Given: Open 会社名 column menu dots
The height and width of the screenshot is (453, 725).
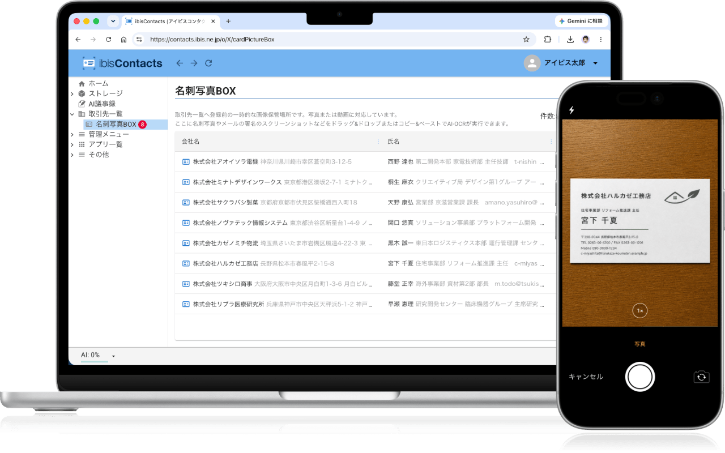Looking at the screenshot, I should point(378,142).
